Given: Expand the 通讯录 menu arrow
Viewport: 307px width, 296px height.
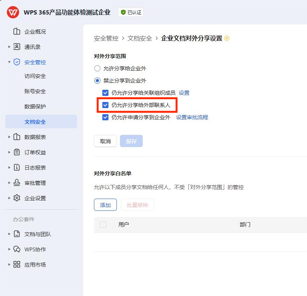Looking at the screenshot, I should 9,47.
